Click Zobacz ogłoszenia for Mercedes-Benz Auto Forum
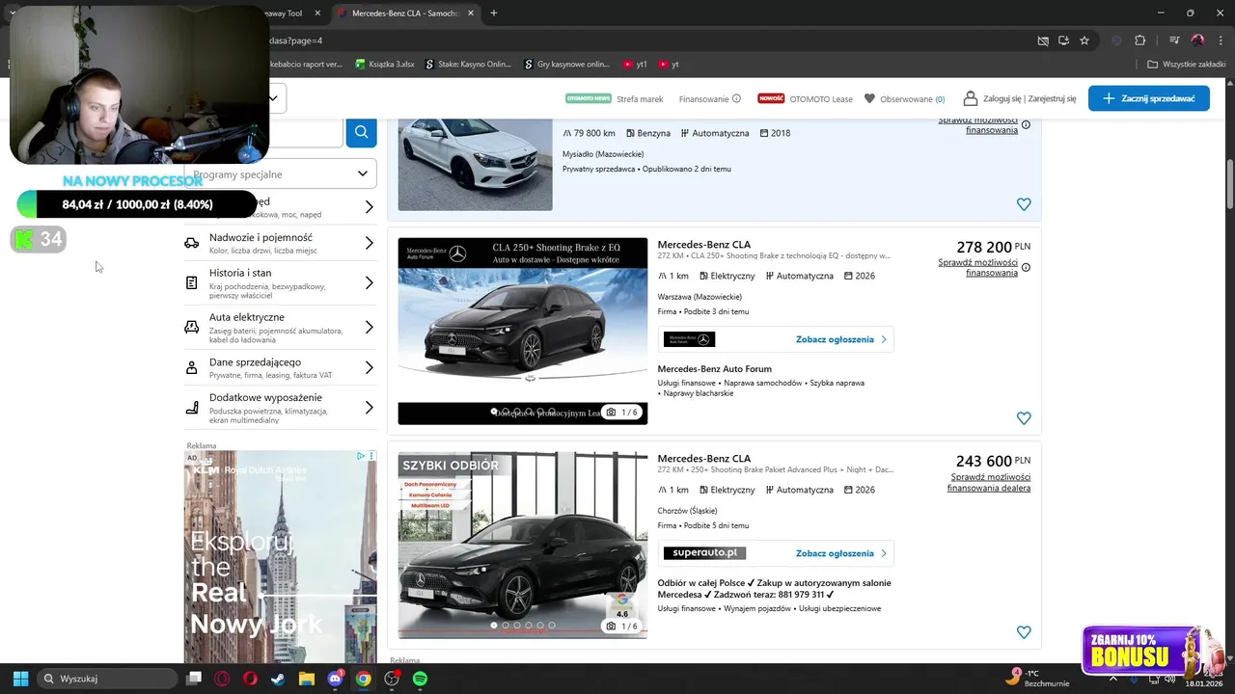Screen dimensions: 1235x694 (x=840, y=339)
